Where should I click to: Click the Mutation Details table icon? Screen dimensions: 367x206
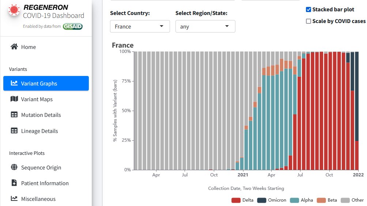14,115
